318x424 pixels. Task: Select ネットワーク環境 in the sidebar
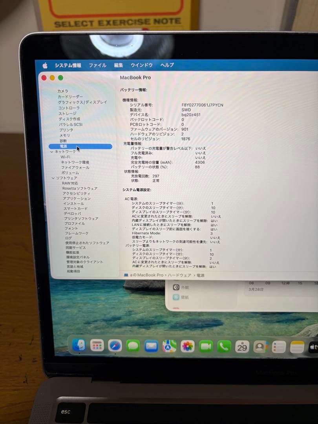75,162
